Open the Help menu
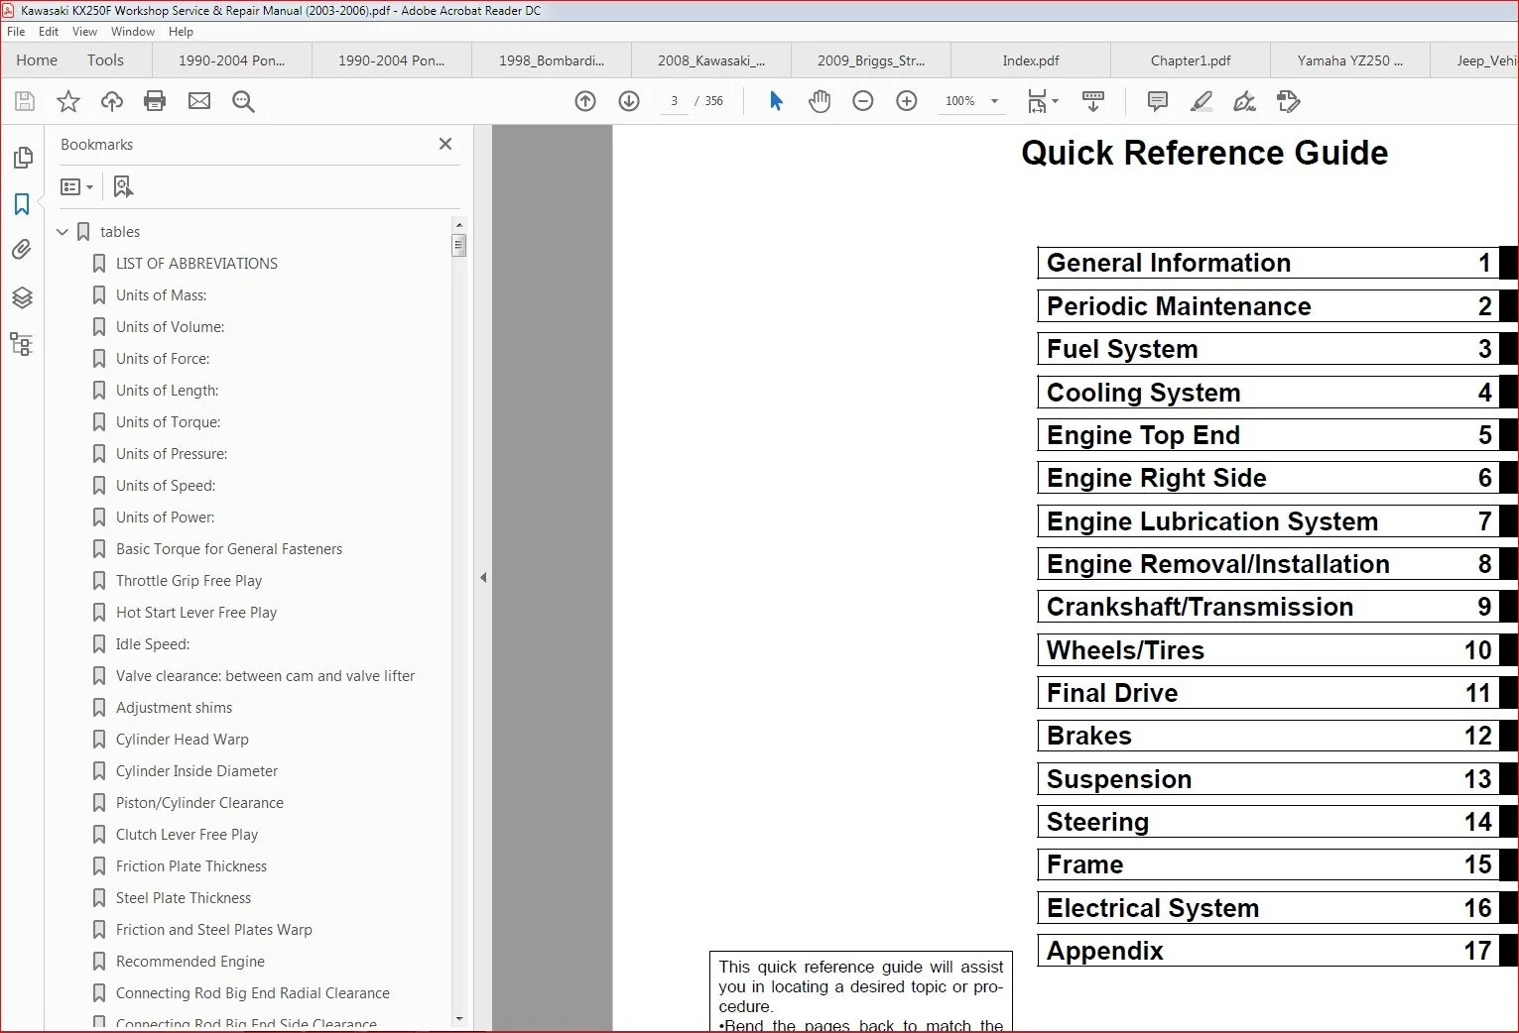Viewport: 1519px width, 1033px height. click(x=181, y=32)
